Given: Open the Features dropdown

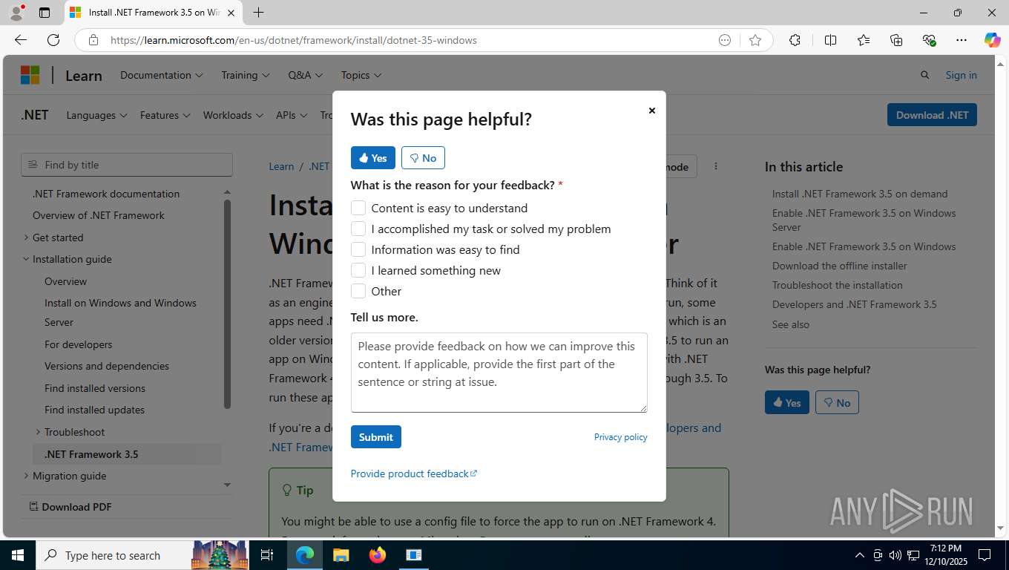Looking at the screenshot, I should pos(165,115).
